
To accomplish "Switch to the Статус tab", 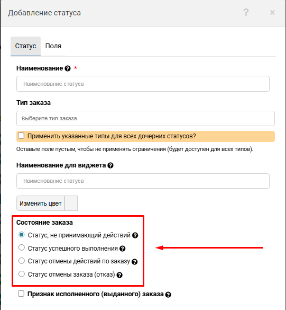I will (26, 46).
